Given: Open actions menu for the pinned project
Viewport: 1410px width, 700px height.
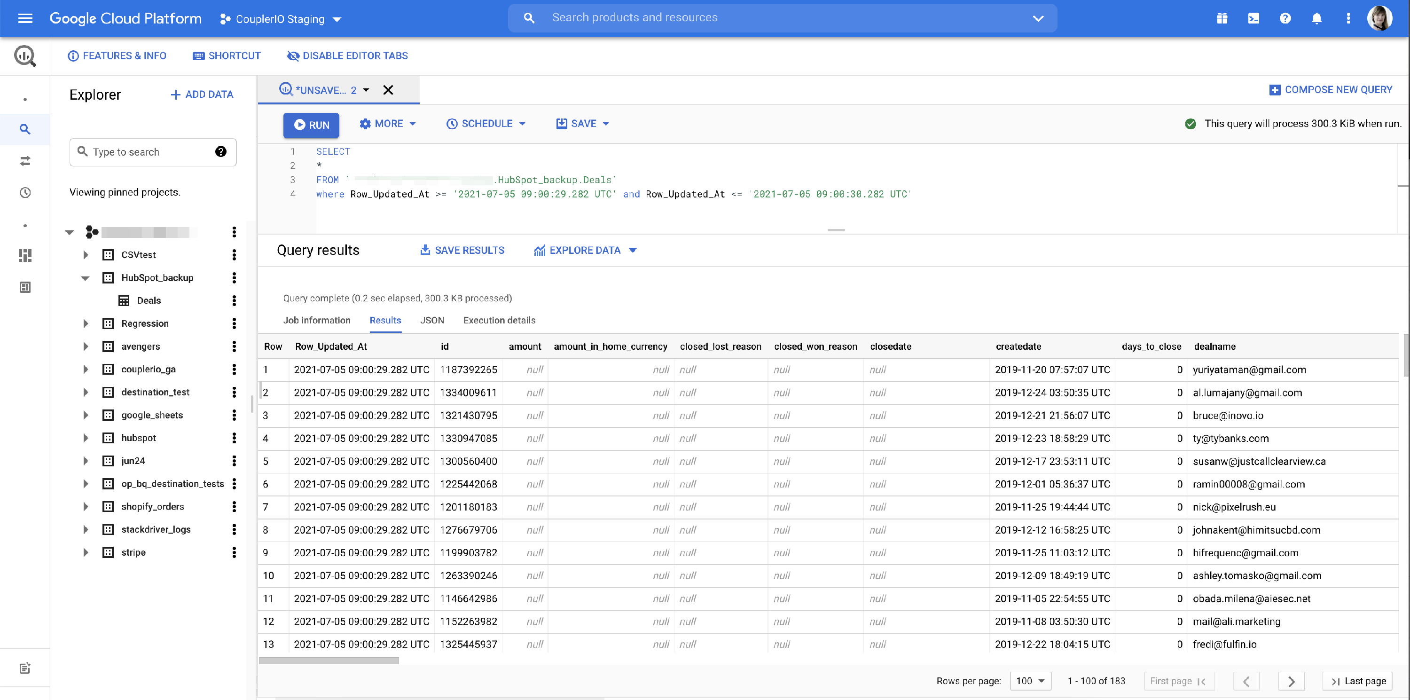Looking at the screenshot, I should click(234, 232).
